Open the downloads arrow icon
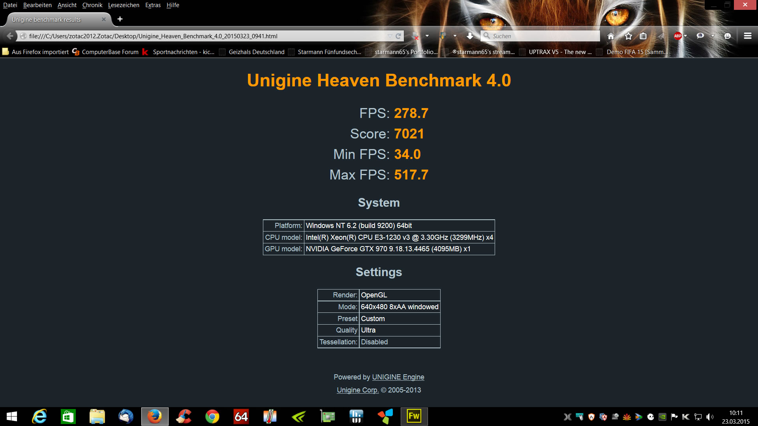Viewport: 758px width, 426px height. [470, 36]
